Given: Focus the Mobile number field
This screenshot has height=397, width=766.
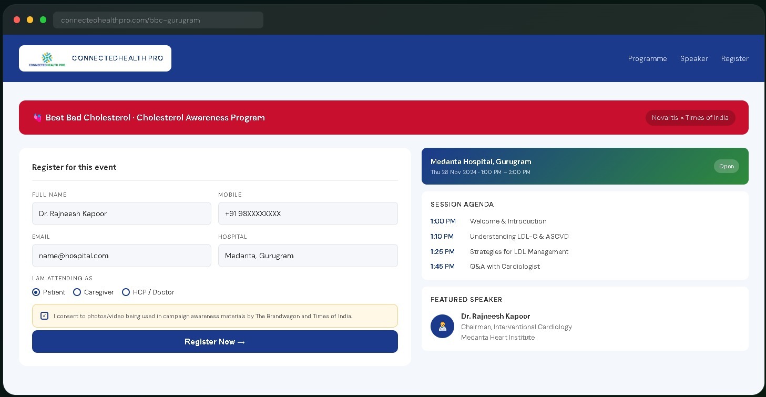Looking at the screenshot, I should pyautogui.click(x=308, y=213).
